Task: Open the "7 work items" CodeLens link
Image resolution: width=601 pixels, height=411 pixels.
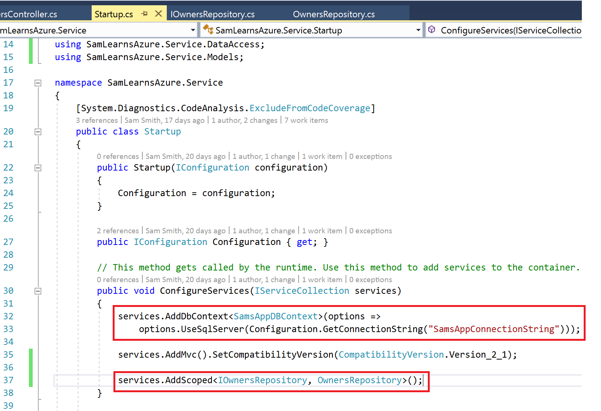Action: point(306,120)
